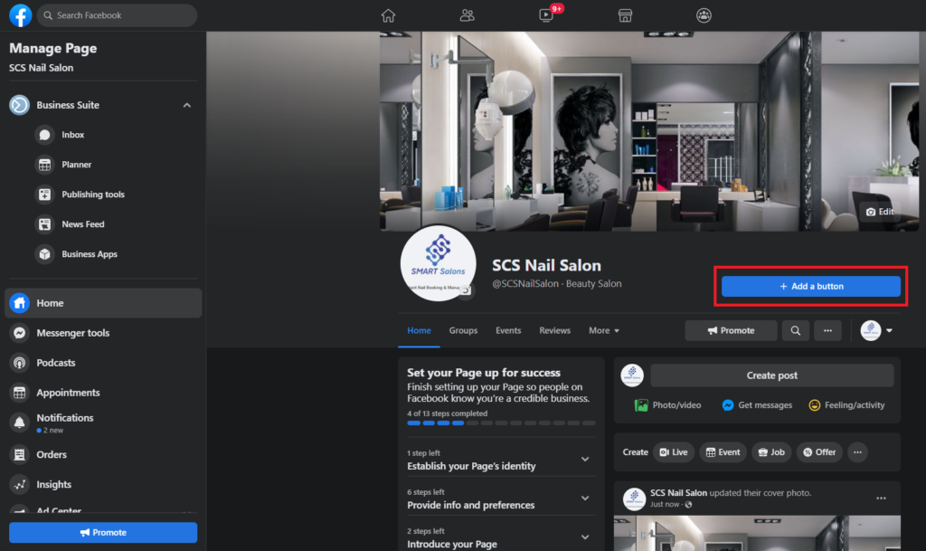The image size is (926, 551).
Task: Open the page identity switcher dropdown
Action: tap(876, 331)
